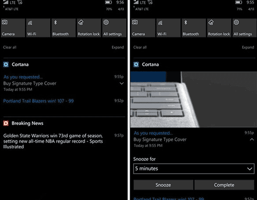Tap signal bars icon on left phone

(6, 2)
